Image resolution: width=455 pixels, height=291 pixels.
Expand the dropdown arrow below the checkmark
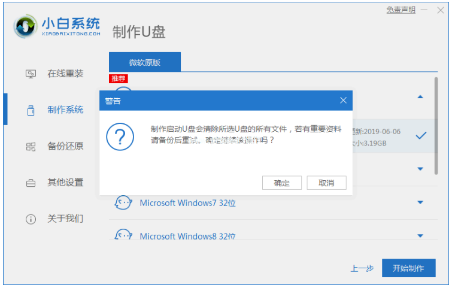tap(420, 169)
